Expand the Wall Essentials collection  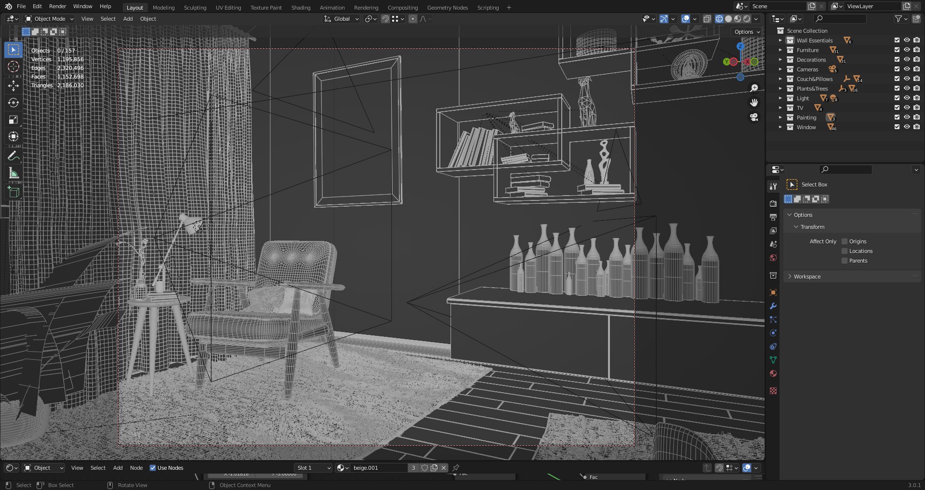(x=780, y=40)
